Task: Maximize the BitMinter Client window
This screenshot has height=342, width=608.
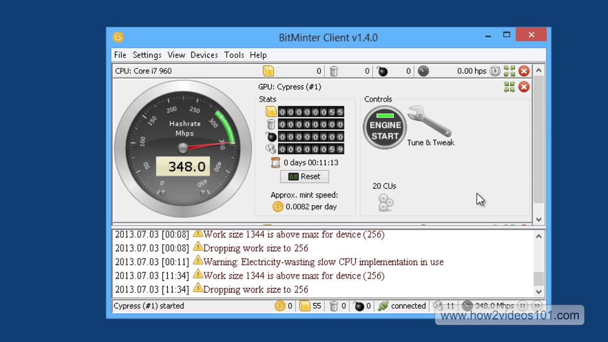Action: click(x=507, y=35)
